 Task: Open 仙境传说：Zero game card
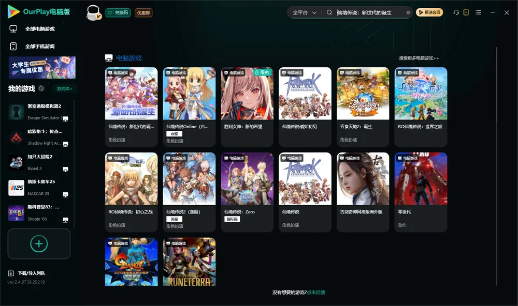pyautogui.click(x=247, y=192)
